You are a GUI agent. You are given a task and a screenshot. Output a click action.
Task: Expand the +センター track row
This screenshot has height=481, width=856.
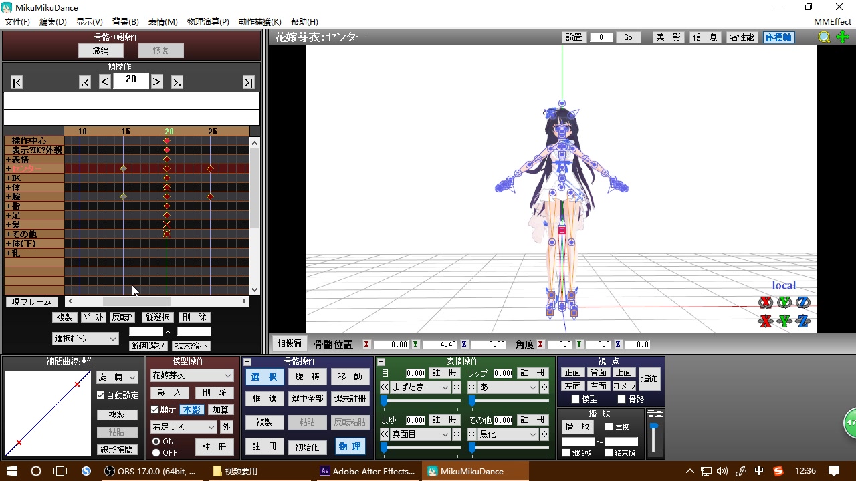click(9, 169)
